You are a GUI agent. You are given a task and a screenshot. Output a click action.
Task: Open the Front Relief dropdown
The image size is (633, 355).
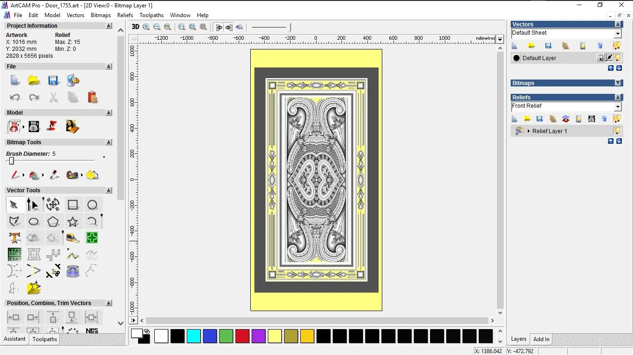[618, 106]
